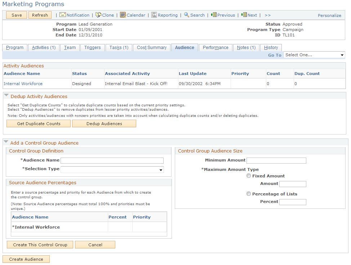The height and width of the screenshot is (265, 351).
Task: Open the Notes (1) tab
Action: tap(246, 48)
